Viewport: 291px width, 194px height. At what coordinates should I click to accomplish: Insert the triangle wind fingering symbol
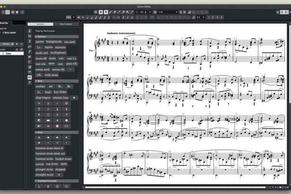click(x=48, y=104)
